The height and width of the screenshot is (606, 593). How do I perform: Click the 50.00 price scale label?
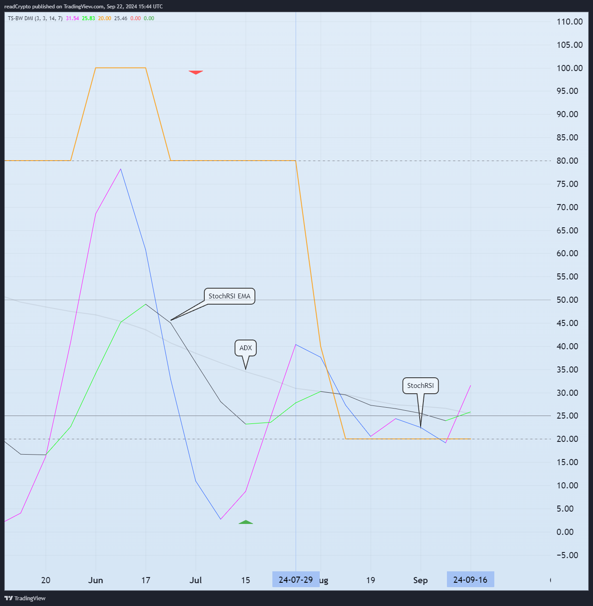pos(568,300)
